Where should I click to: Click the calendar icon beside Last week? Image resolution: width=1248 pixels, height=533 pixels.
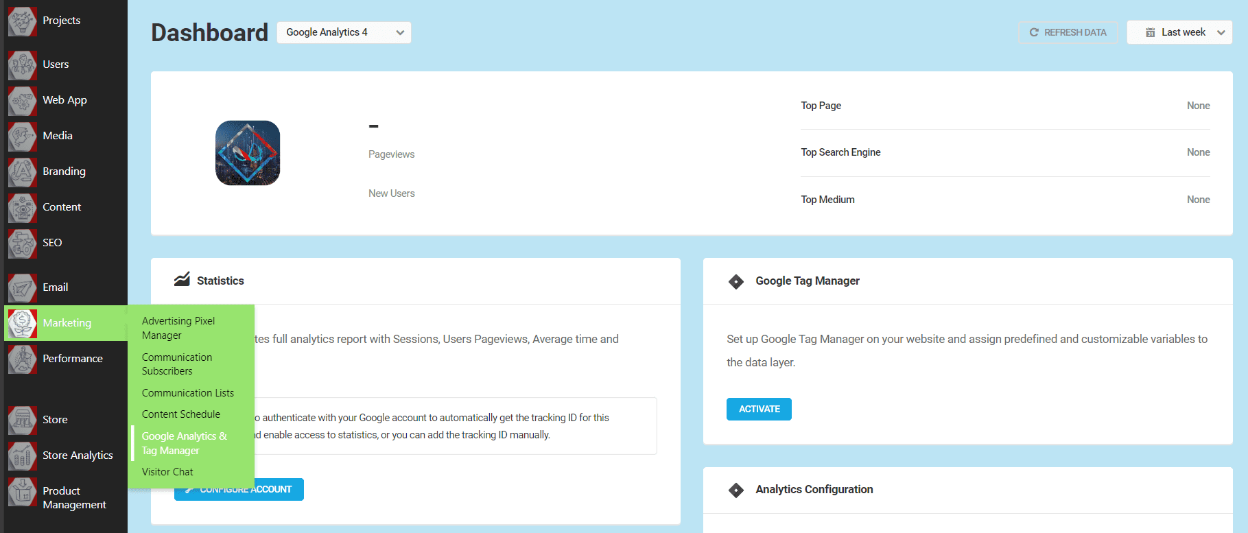tap(1151, 32)
